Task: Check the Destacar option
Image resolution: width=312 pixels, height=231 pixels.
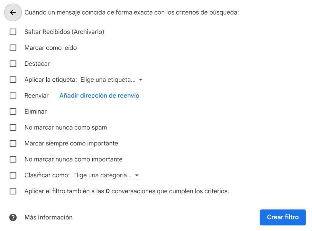Action: 13,64
